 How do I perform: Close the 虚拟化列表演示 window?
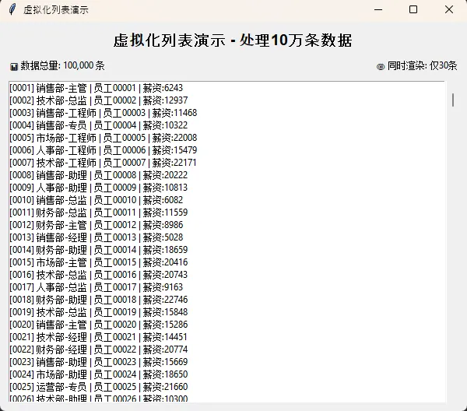pyautogui.click(x=449, y=10)
